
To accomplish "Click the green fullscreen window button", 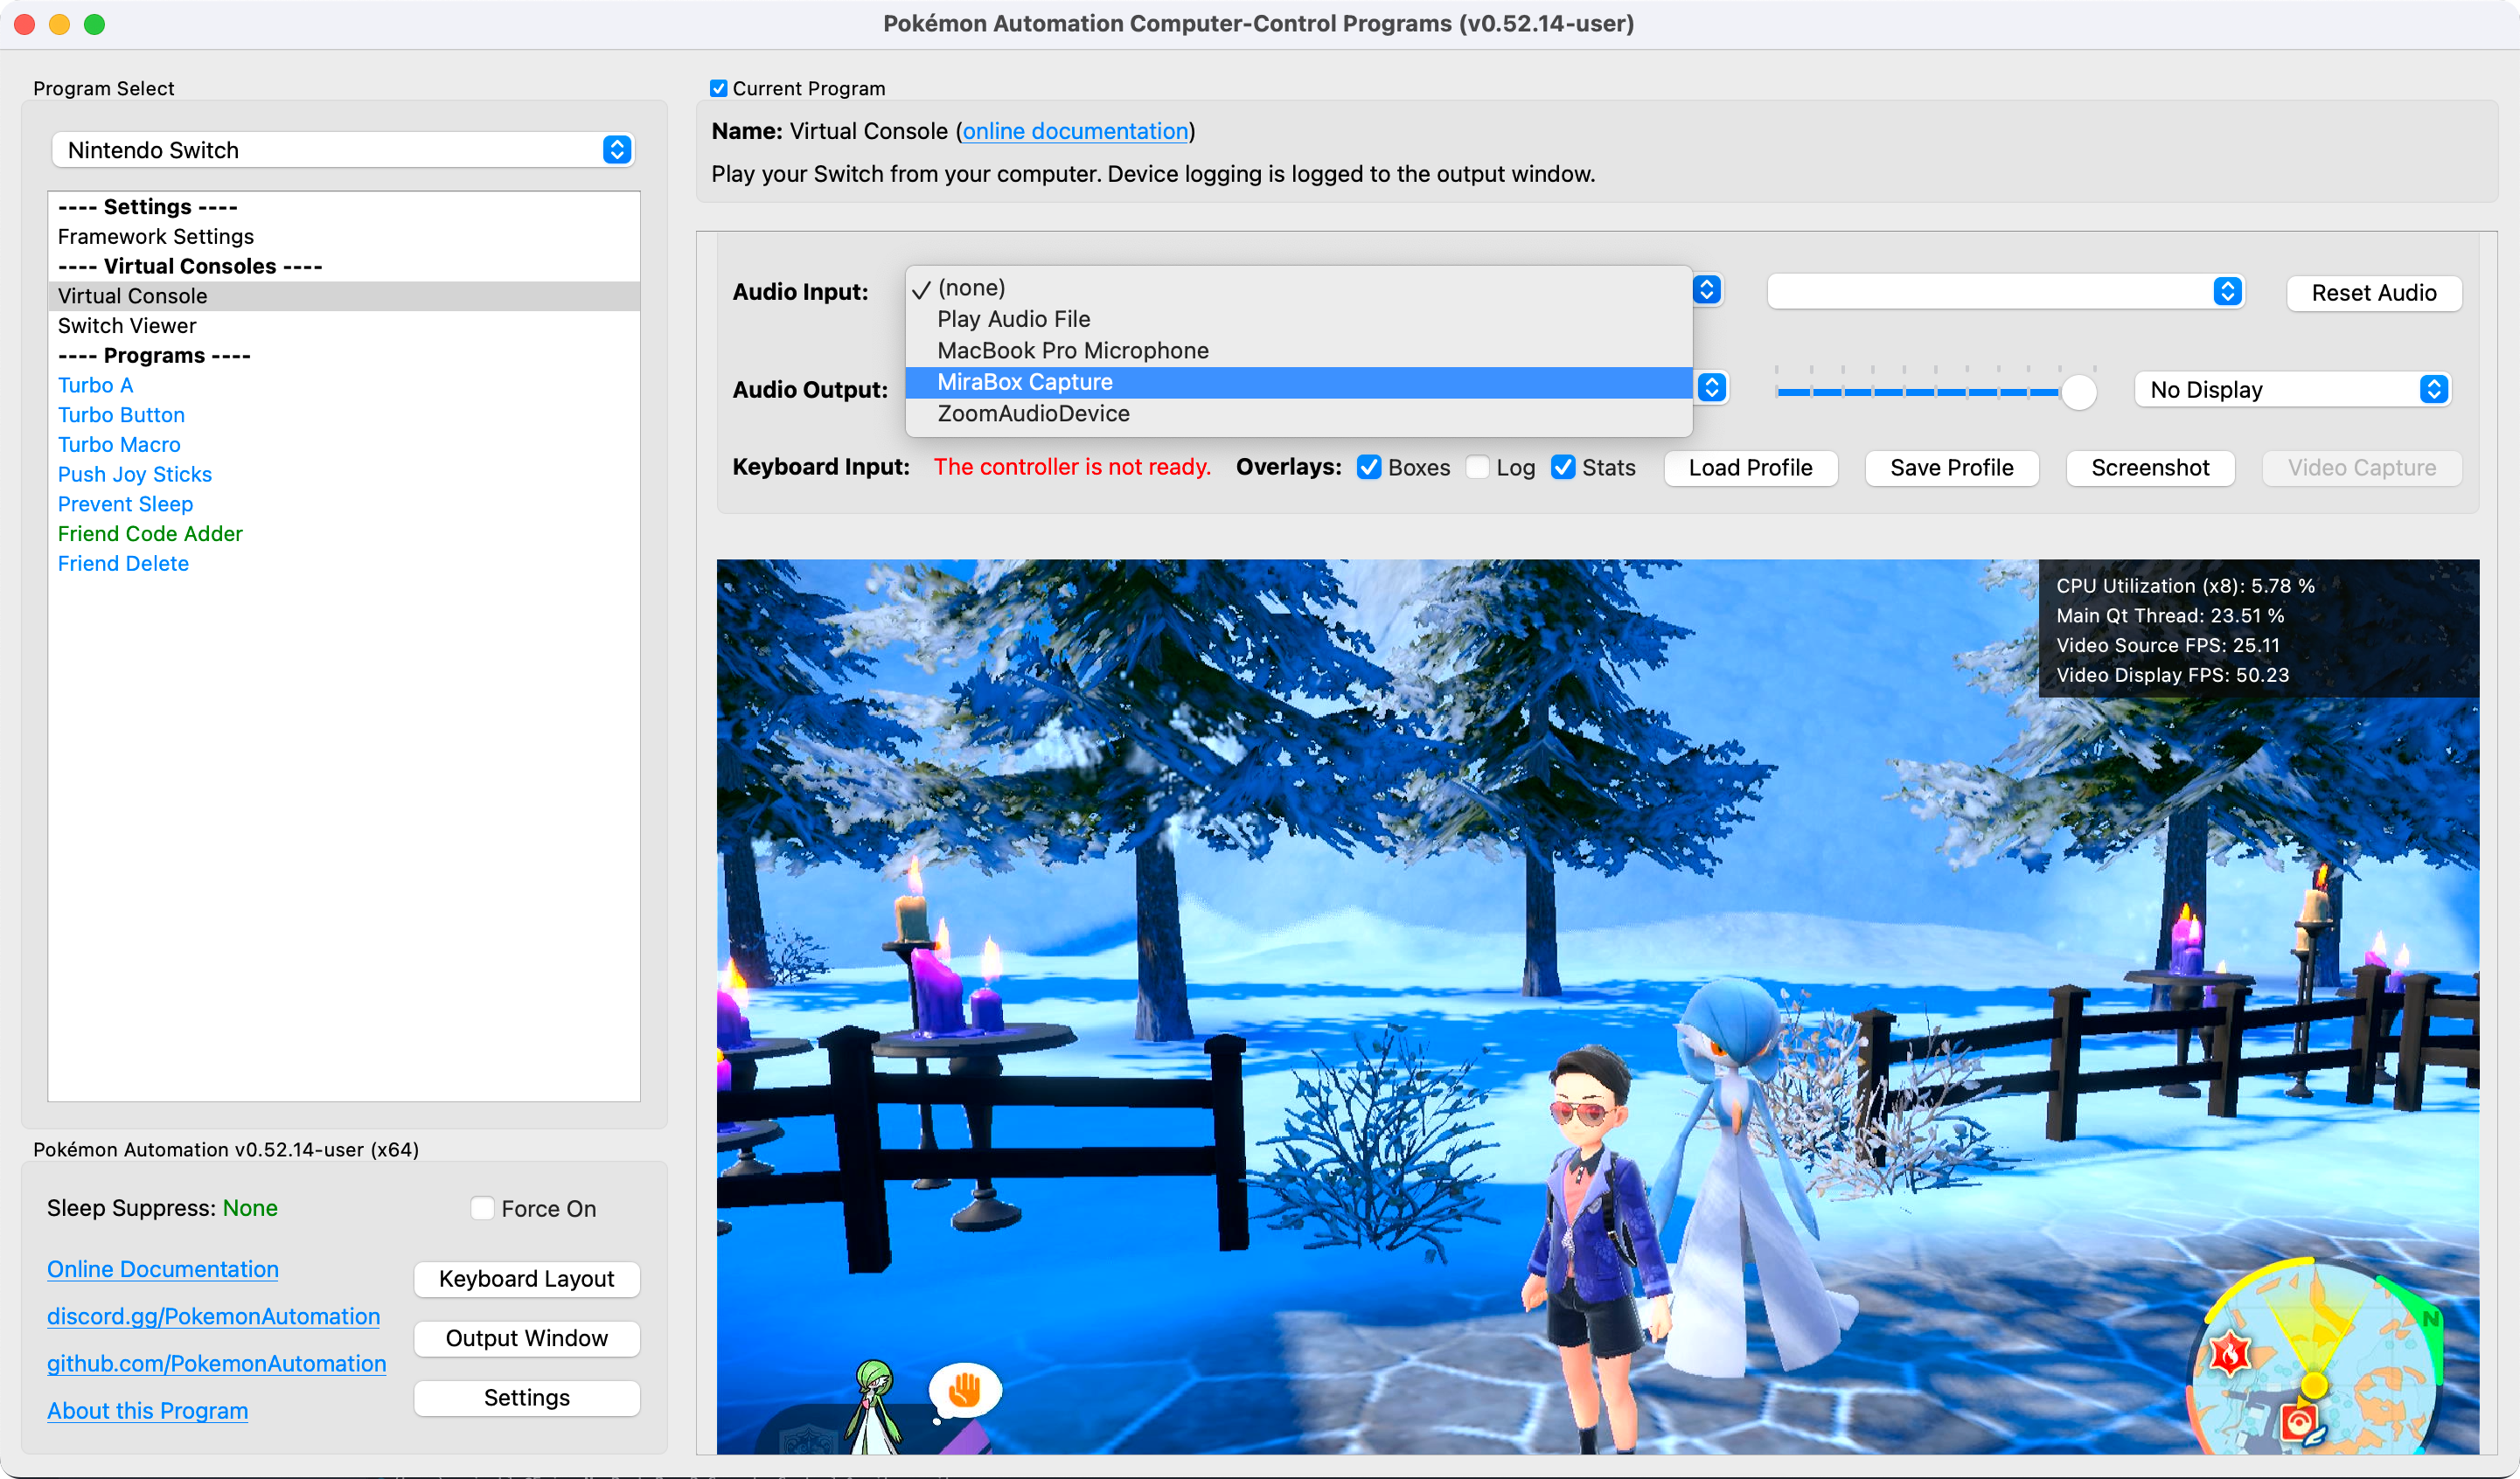I will (95, 24).
